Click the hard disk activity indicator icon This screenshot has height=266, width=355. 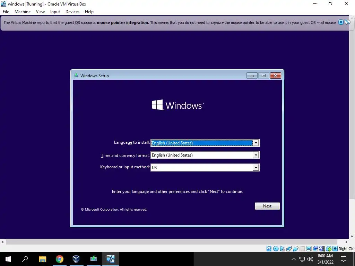[269, 249]
